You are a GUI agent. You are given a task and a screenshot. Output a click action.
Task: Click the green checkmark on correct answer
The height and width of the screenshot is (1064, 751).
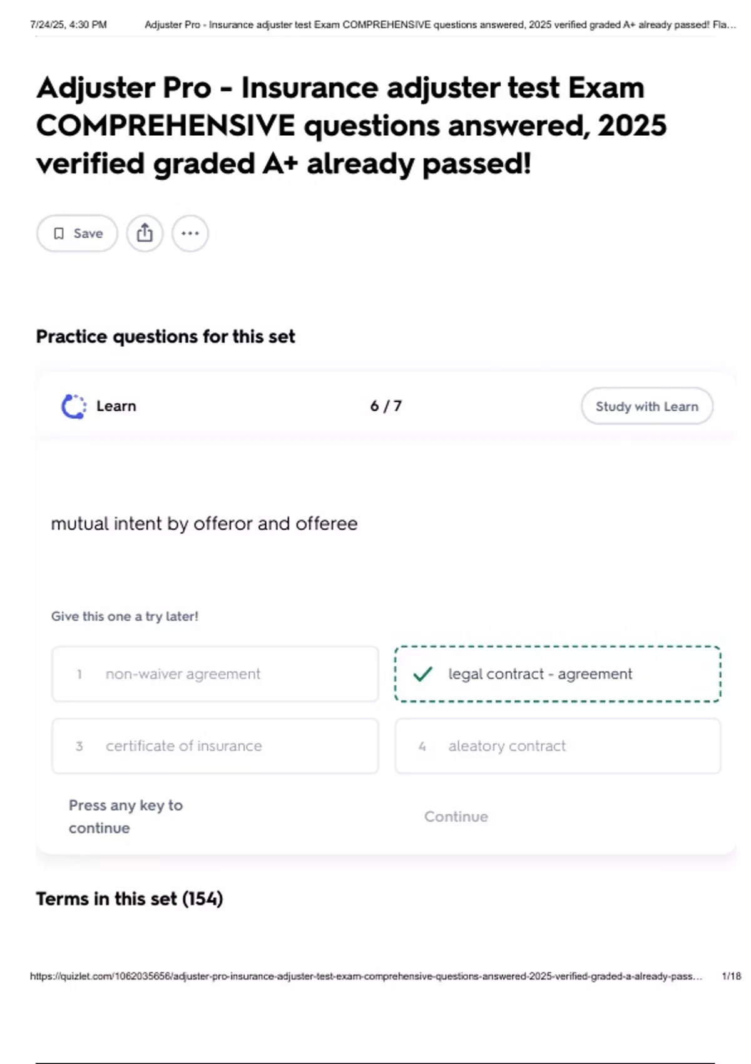point(423,674)
